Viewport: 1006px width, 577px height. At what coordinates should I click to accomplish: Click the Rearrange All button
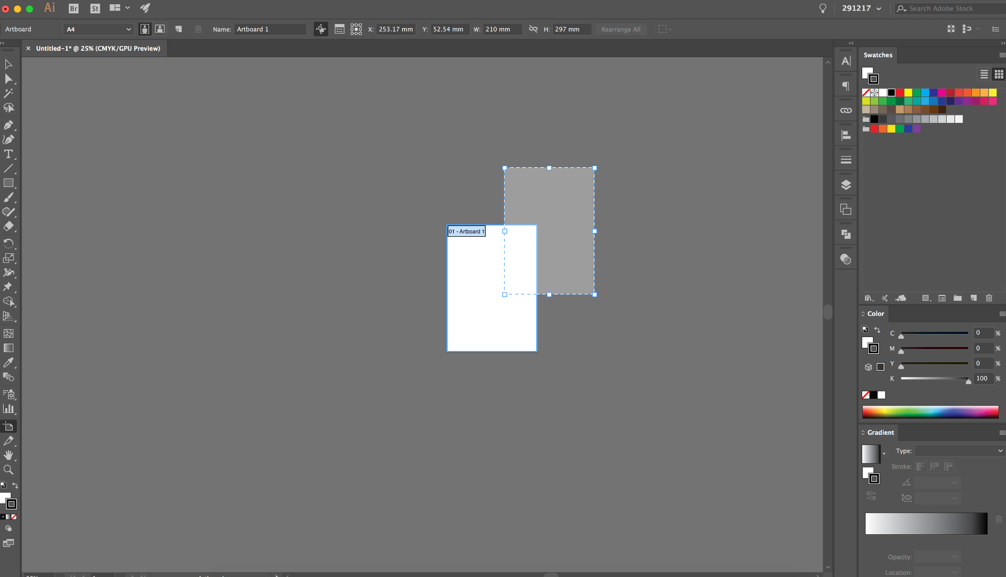(x=621, y=29)
